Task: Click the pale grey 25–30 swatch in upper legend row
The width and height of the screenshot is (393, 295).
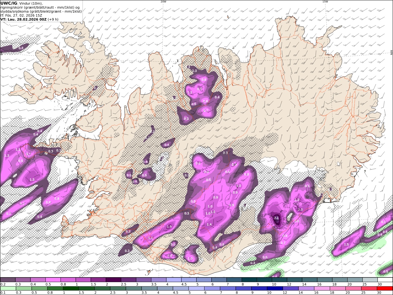Action: tap(369, 280)
